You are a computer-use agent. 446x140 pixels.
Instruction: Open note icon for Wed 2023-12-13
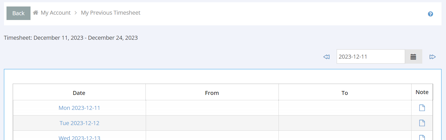(422, 137)
